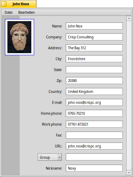Click the John Knox window title tab
Viewport: 133px width, 177px height.
[19, 4]
